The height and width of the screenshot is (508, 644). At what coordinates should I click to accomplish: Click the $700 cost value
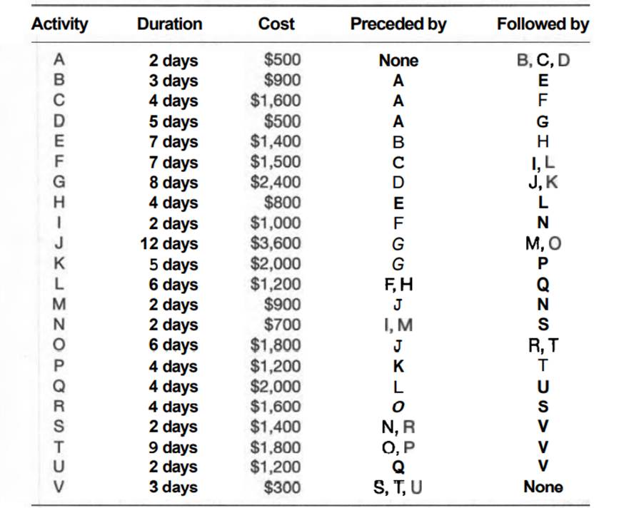click(283, 325)
